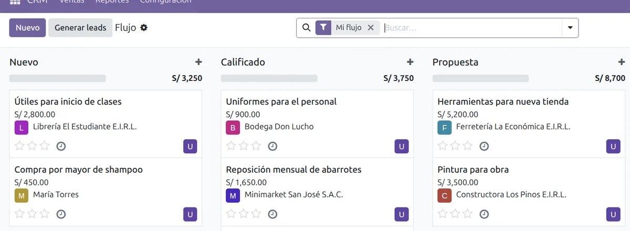Click activity clock on Pintura para obra

[484, 214]
